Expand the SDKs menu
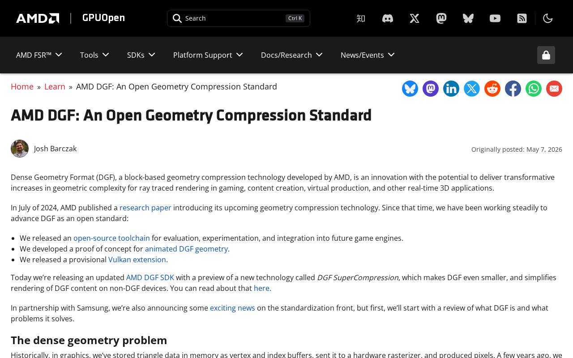Image resolution: width=573 pixels, height=358 pixels. pos(141,55)
